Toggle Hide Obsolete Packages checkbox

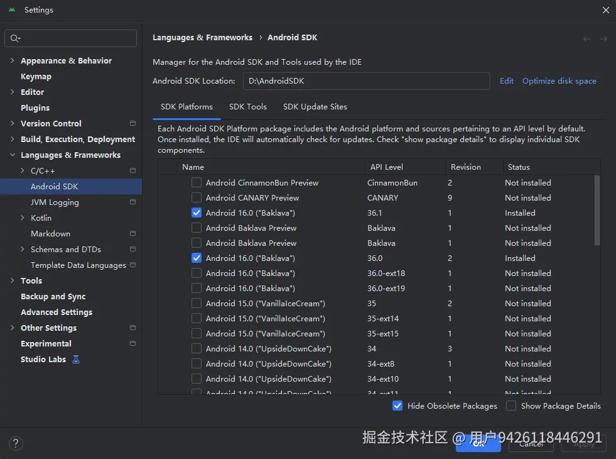397,406
